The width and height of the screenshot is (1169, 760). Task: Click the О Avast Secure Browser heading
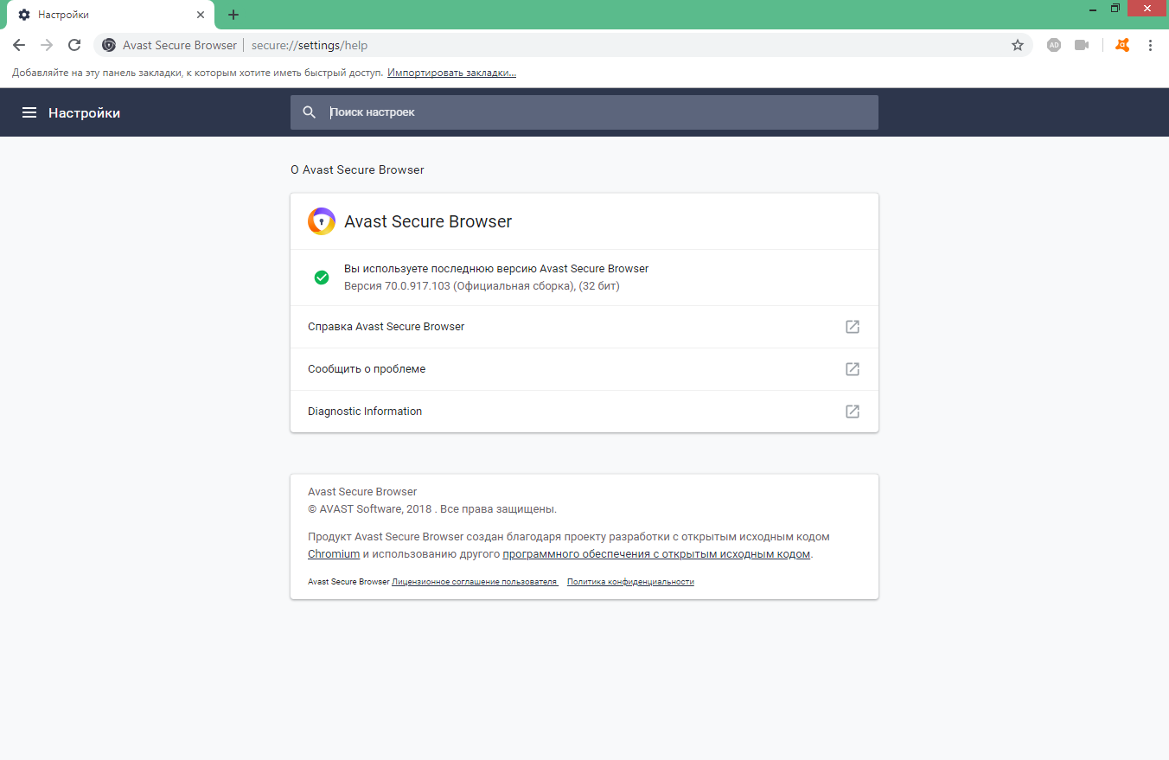point(357,170)
